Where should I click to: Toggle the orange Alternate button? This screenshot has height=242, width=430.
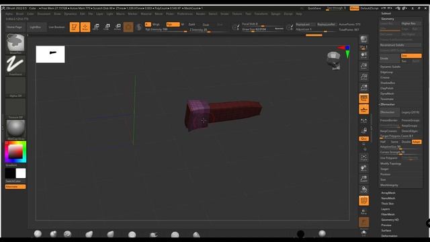[x=15, y=187]
